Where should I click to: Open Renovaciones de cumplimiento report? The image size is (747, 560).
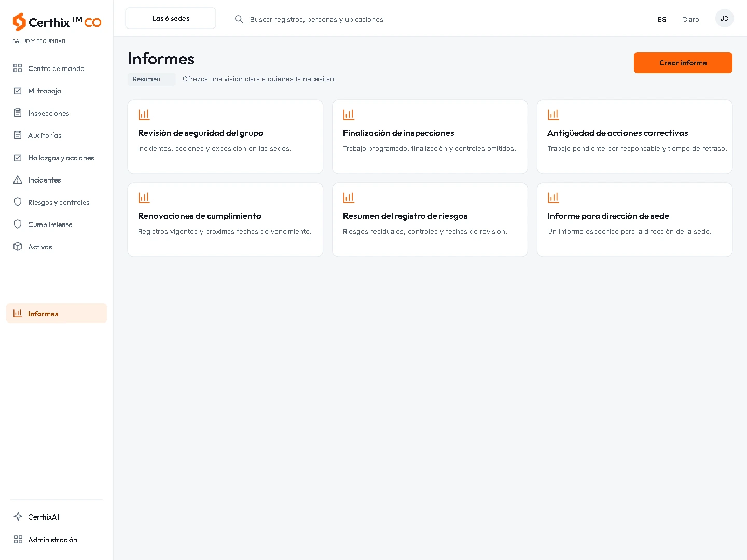pyautogui.click(x=225, y=219)
